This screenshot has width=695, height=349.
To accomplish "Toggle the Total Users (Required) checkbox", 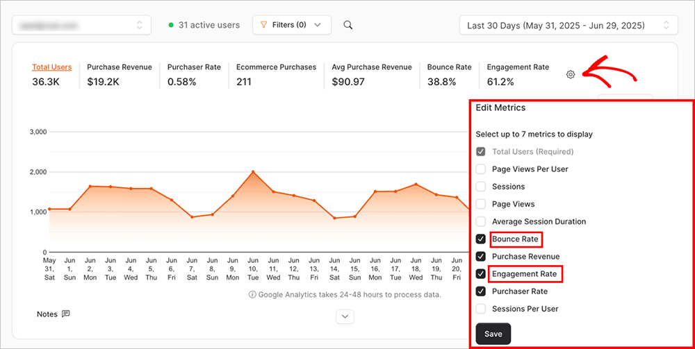I will (480, 152).
